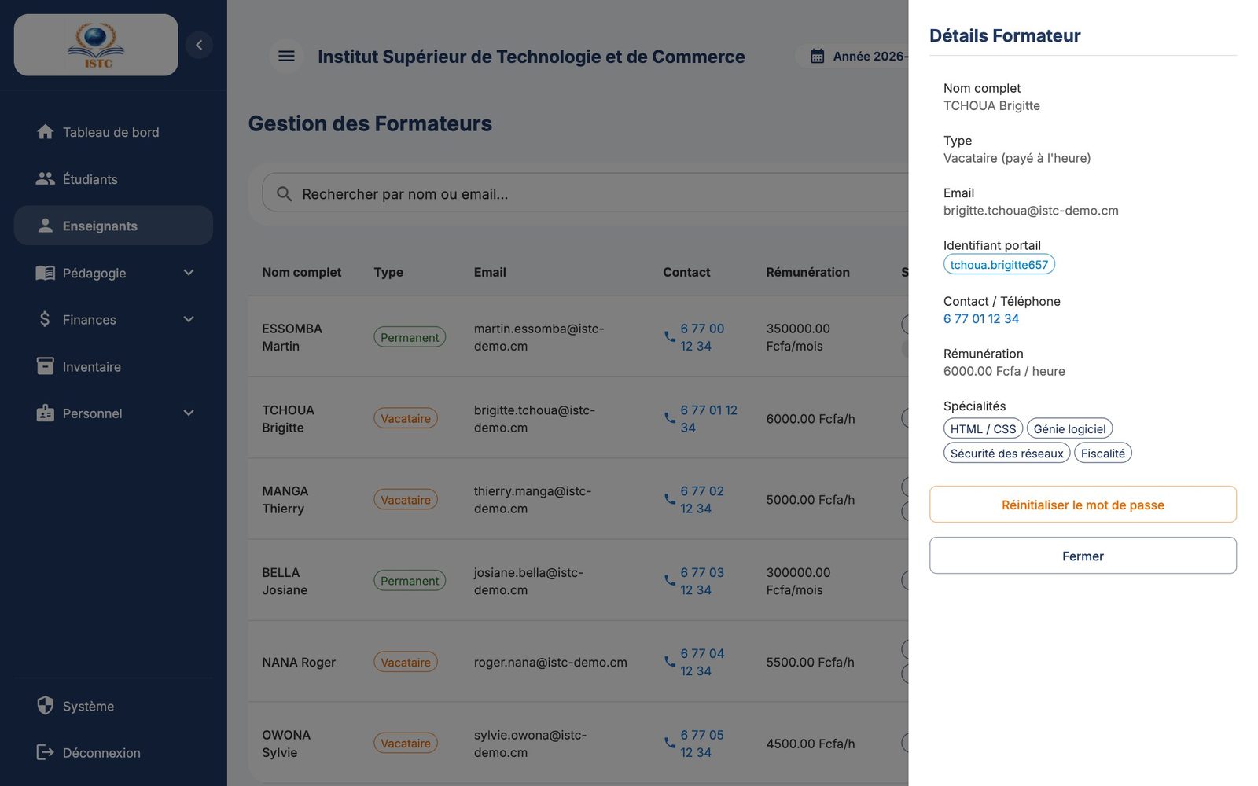Screen dimensions: 1258x786
Task: Click the Génie logiciel specialty chip
Action: tap(1069, 428)
